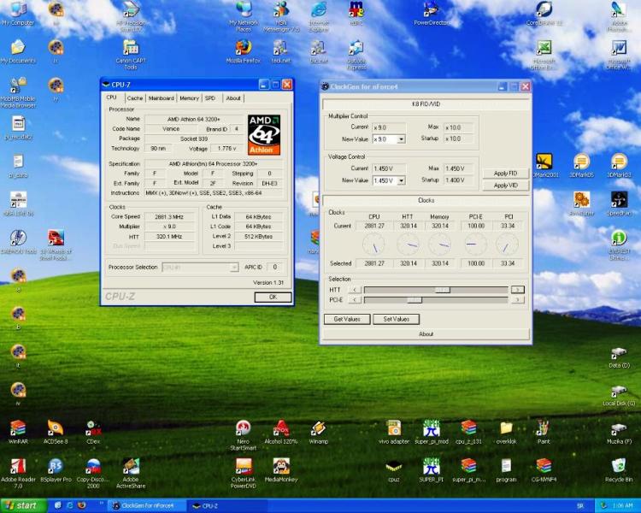This screenshot has height=513, width=641.
Task: Open the Winamp desktop shortcut
Action: pos(318,427)
